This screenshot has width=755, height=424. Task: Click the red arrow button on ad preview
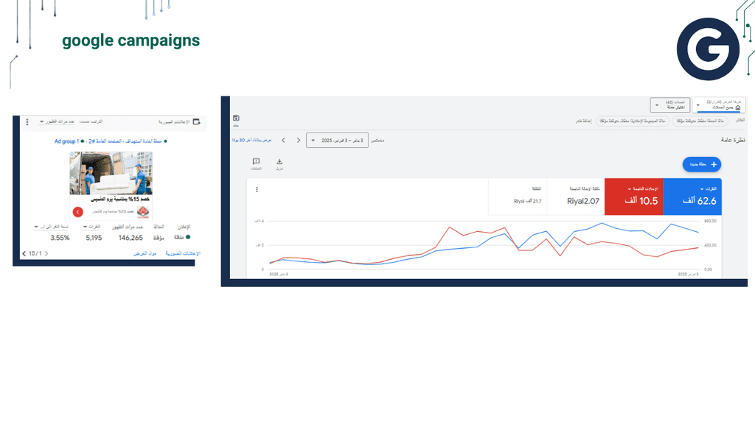coord(78,212)
